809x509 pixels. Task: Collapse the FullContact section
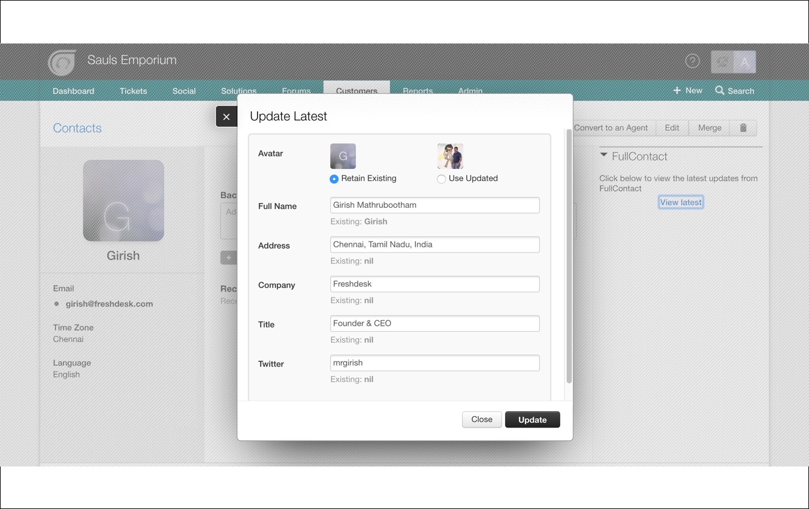click(x=603, y=154)
